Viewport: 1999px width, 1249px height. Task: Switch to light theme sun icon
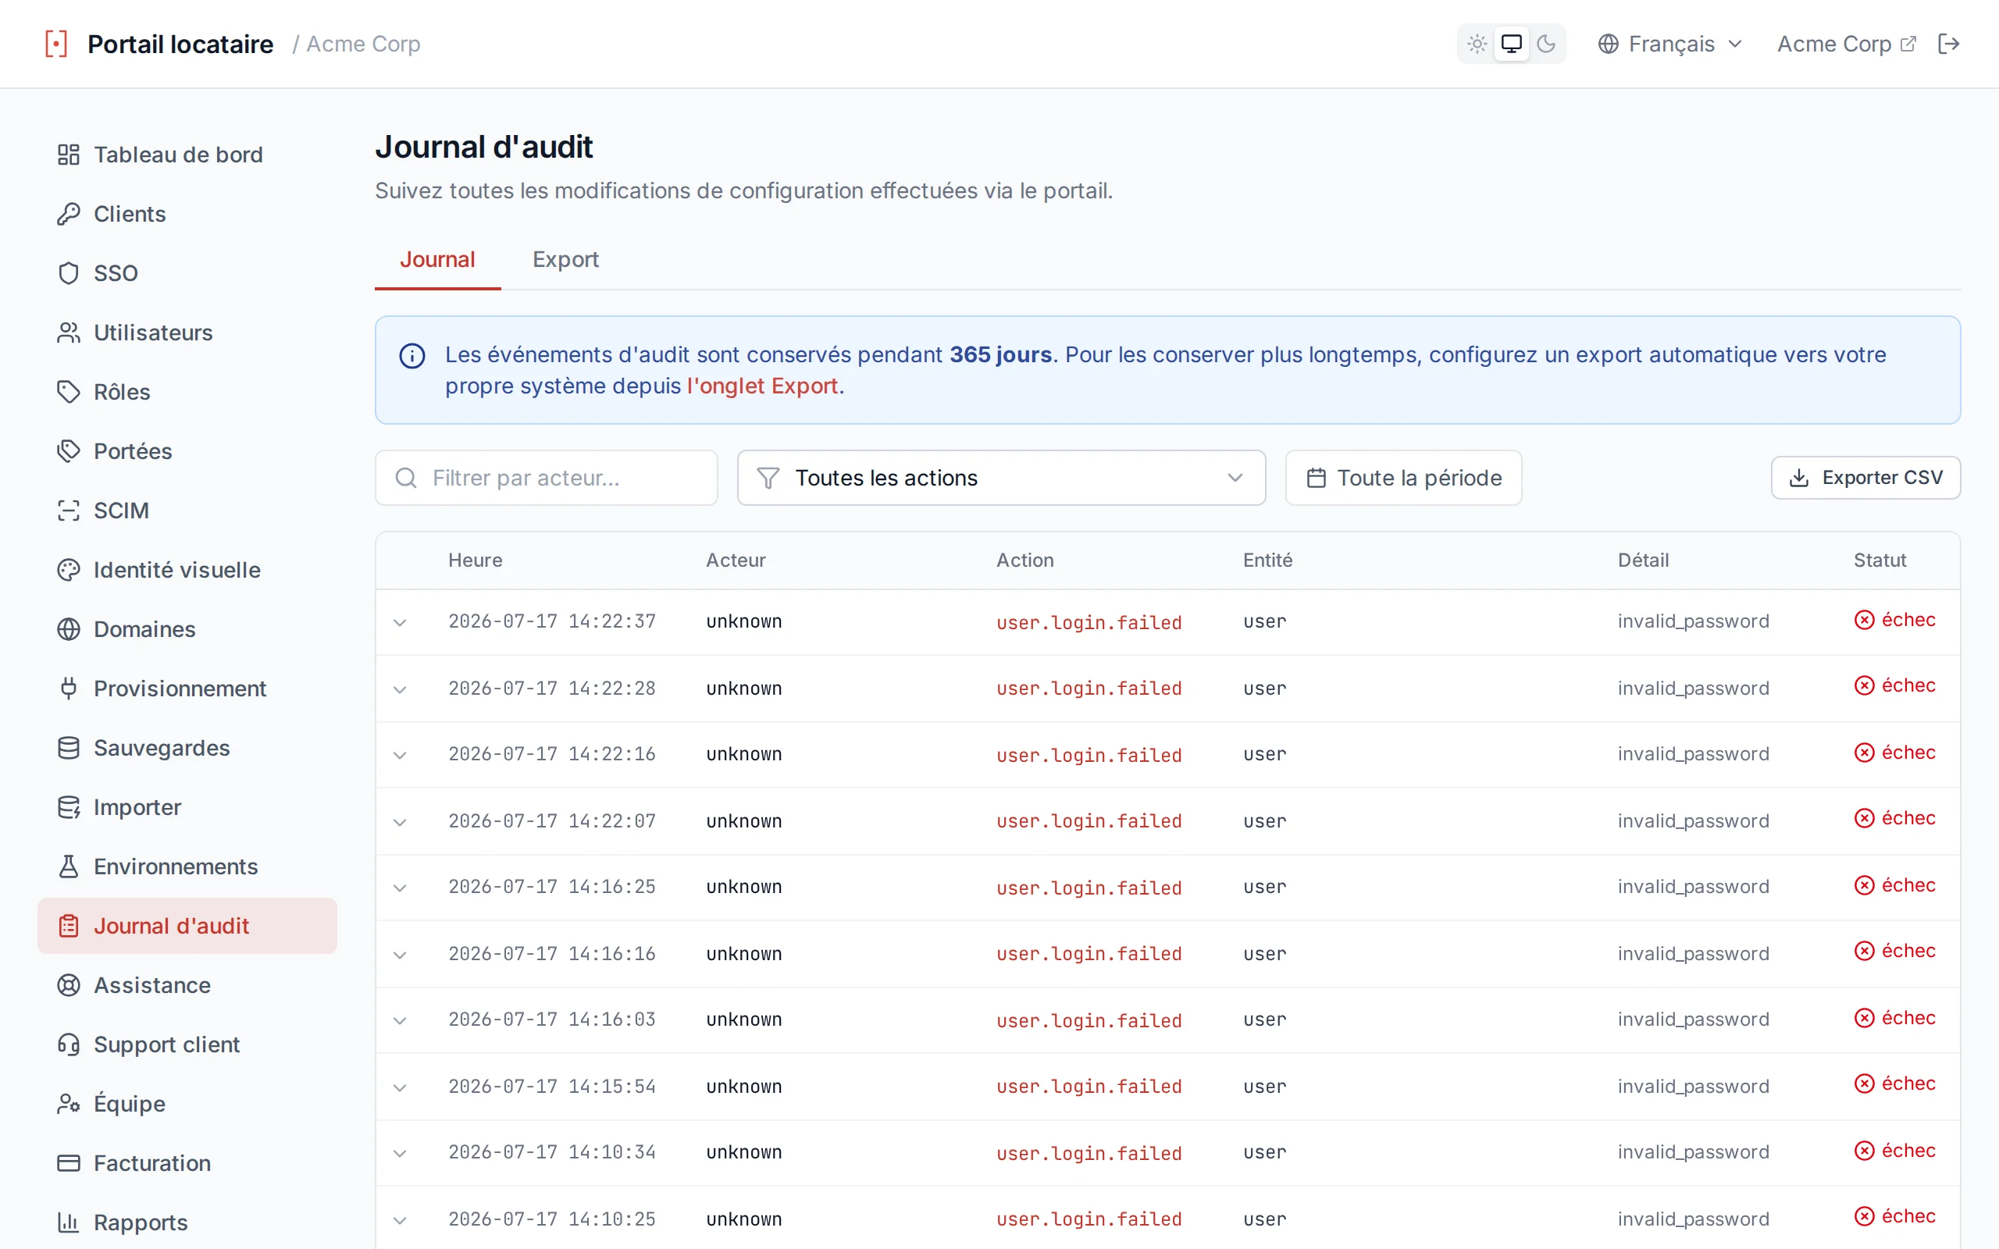tap(1477, 44)
